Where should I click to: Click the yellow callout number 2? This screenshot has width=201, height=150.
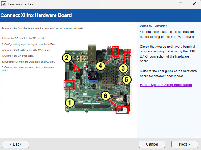pyautogui.click(x=67, y=58)
